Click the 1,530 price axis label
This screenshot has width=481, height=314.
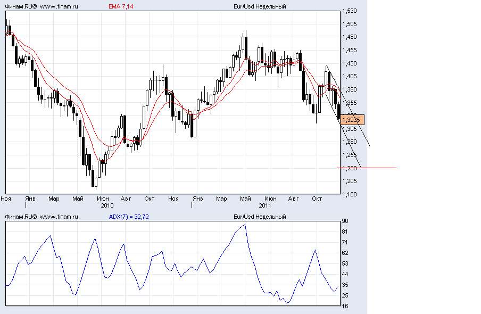(x=350, y=11)
